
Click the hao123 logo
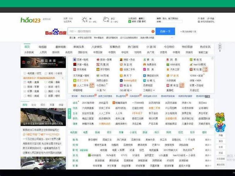pos(31,20)
